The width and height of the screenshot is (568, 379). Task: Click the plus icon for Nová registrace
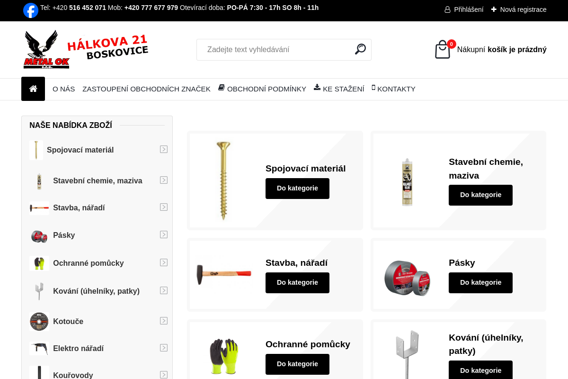494,9
